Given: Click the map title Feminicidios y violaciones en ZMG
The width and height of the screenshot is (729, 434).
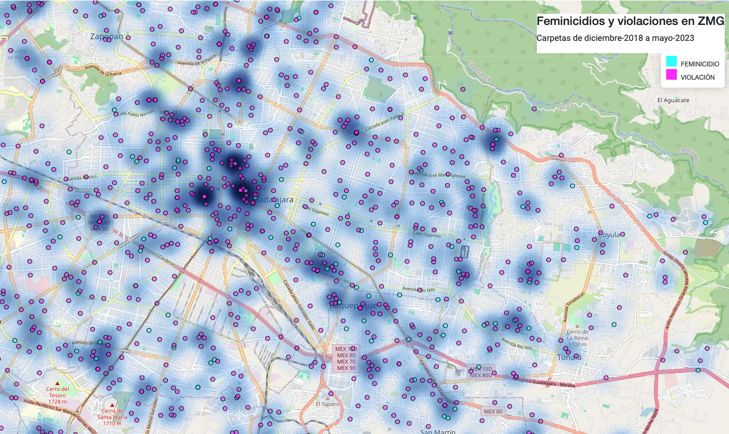Looking at the screenshot, I should [x=630, y=21].
